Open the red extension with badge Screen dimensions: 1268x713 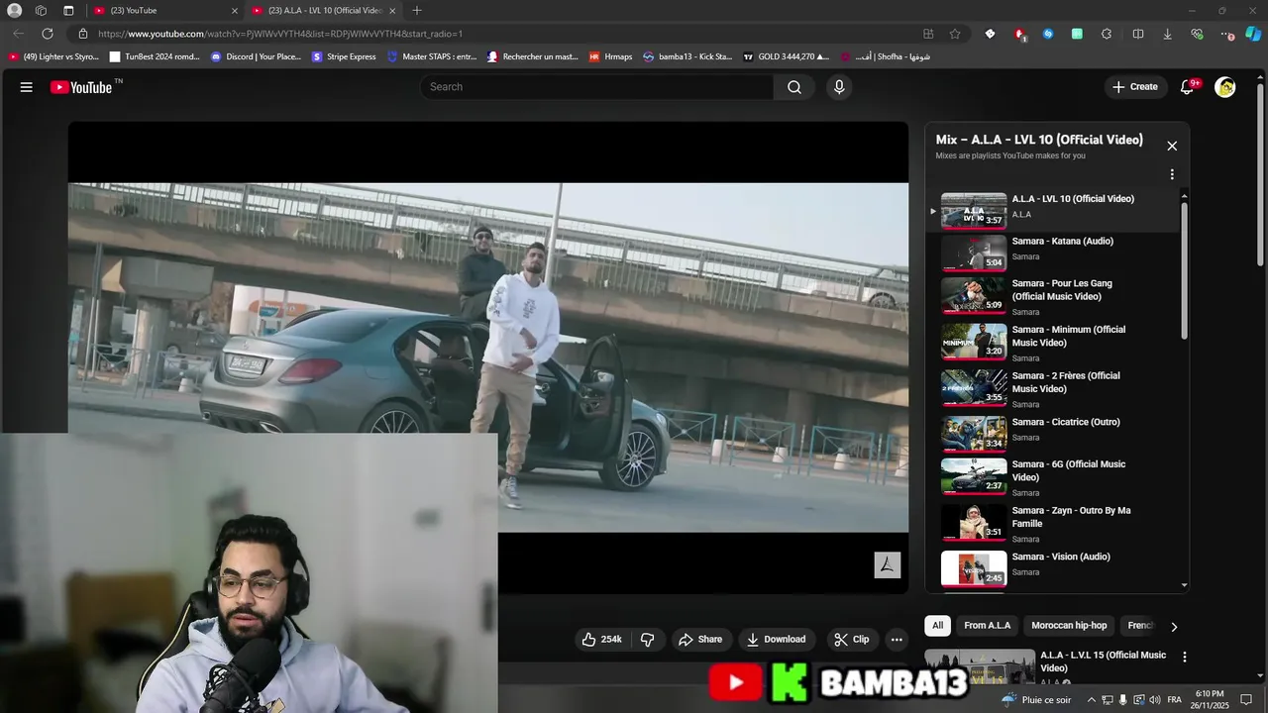(x=1019, y=34)
